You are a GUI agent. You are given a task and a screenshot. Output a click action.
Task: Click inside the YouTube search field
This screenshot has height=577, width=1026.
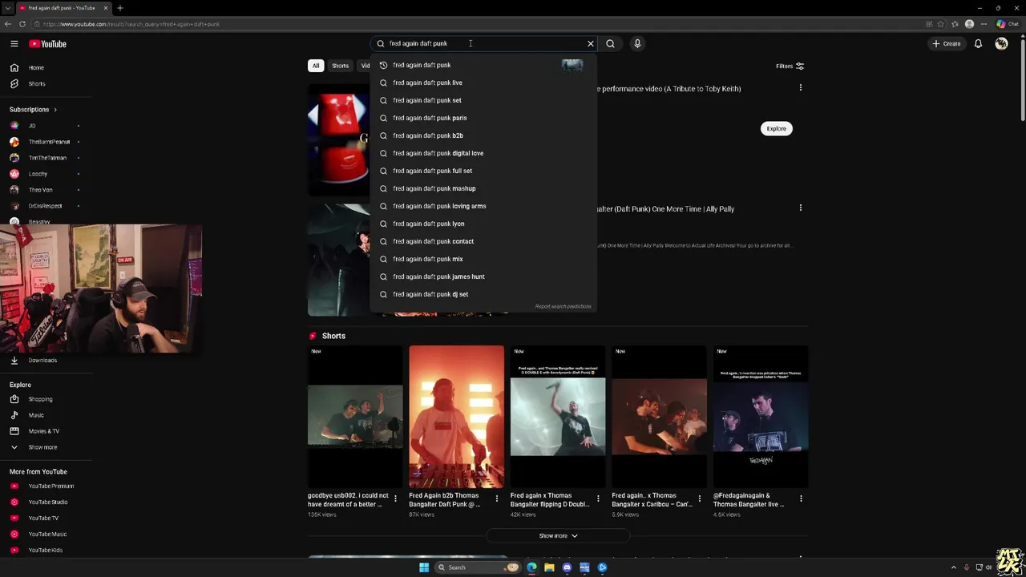485,44
